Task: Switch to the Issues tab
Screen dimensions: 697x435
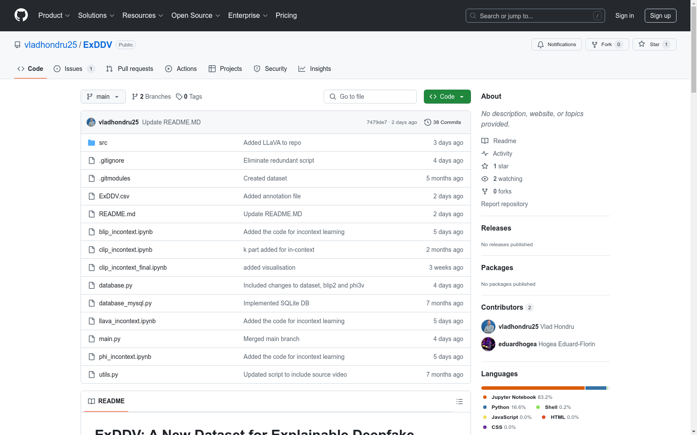Action: click(x=74, y=69)
